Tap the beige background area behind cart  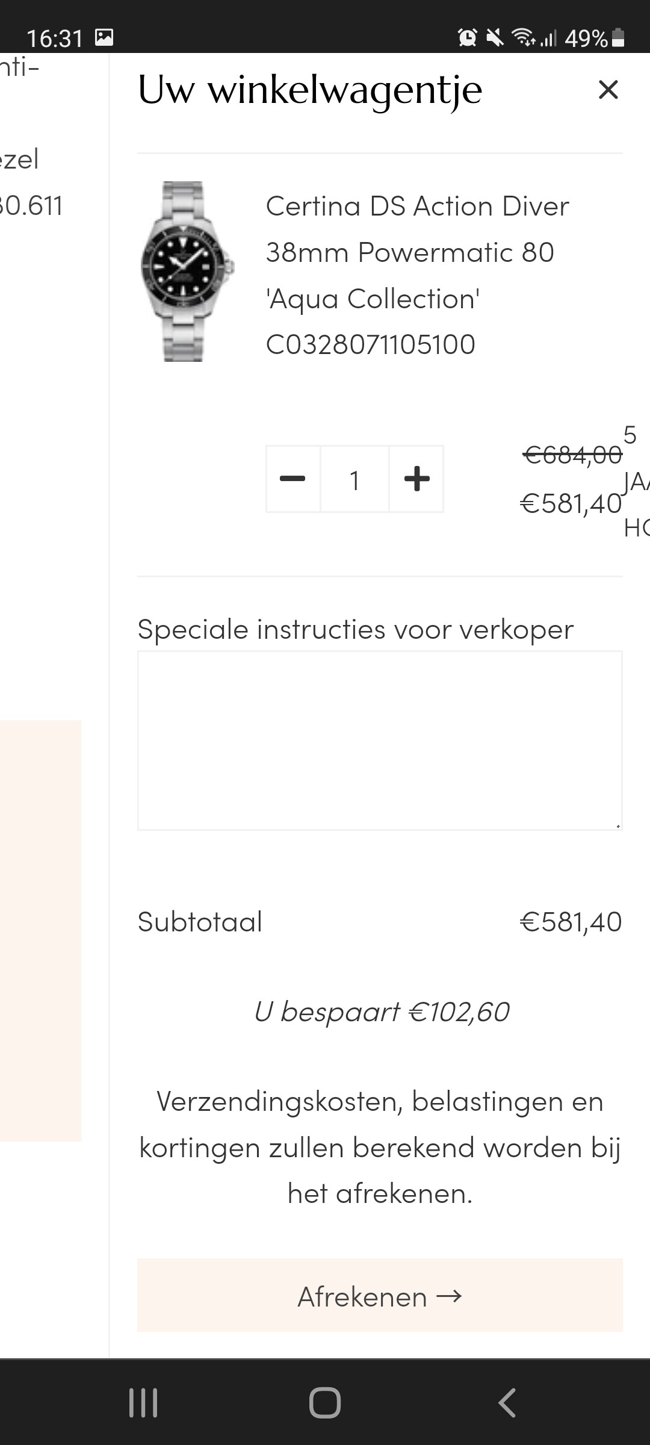coord(40,930)
